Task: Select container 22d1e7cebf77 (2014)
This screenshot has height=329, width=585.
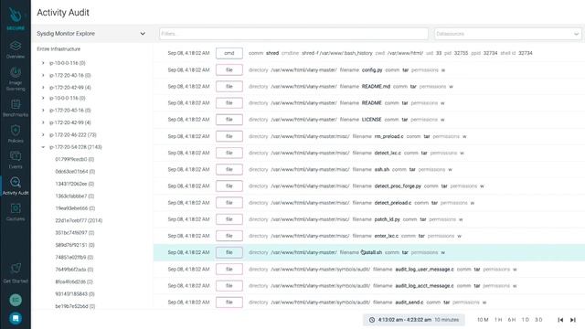Action: click(x=79, y=220)
